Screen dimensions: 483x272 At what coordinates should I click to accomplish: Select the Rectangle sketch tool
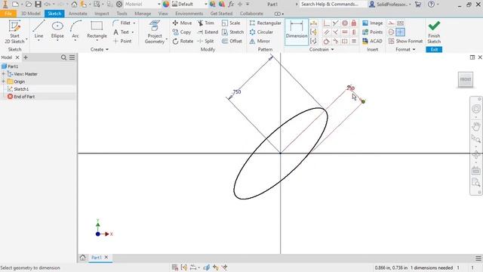pyautogui.click(x=97, y=29)
